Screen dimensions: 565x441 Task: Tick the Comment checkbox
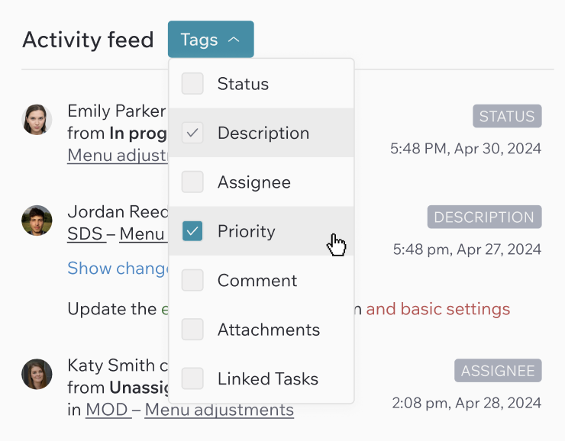pos(192,280)
